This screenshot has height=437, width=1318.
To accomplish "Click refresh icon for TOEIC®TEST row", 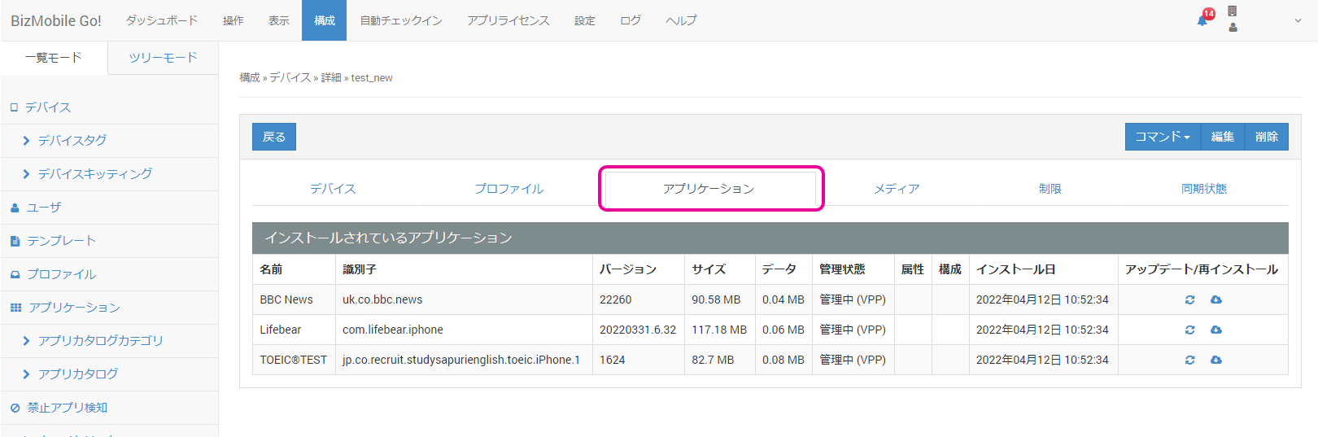I will [1189, 360].
